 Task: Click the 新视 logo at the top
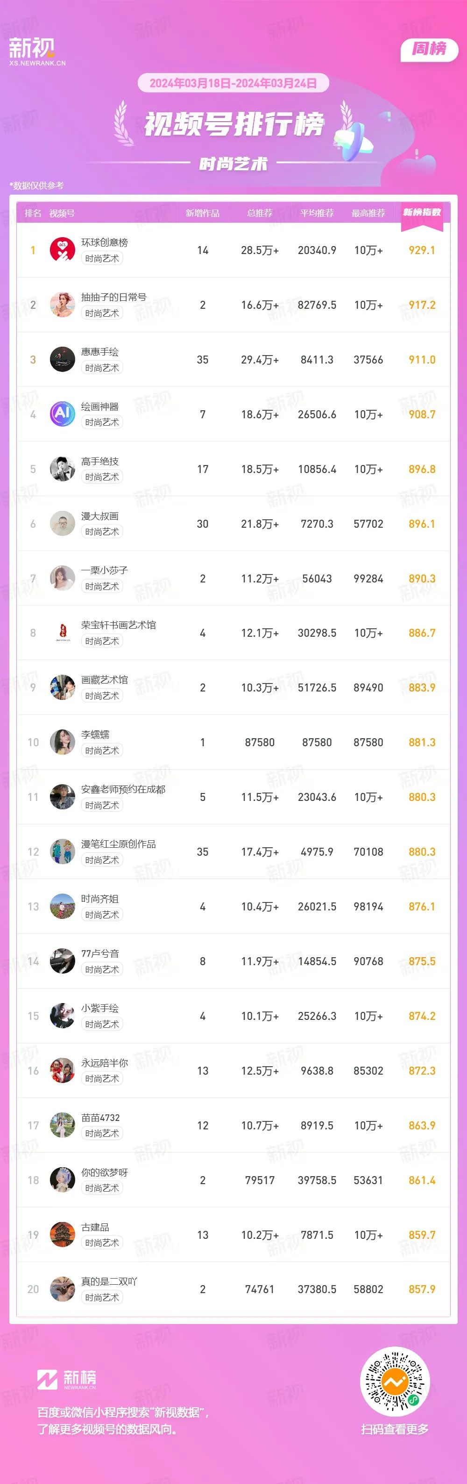click(x=37, y=51)
